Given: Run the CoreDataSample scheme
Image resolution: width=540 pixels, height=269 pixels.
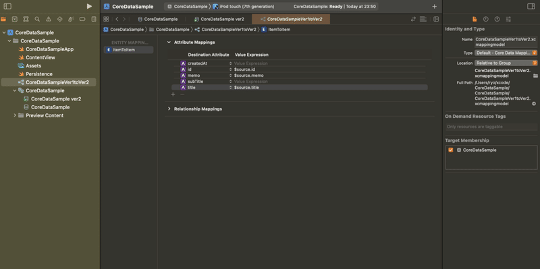Looking at the screenshot, I should coord(89,6).
